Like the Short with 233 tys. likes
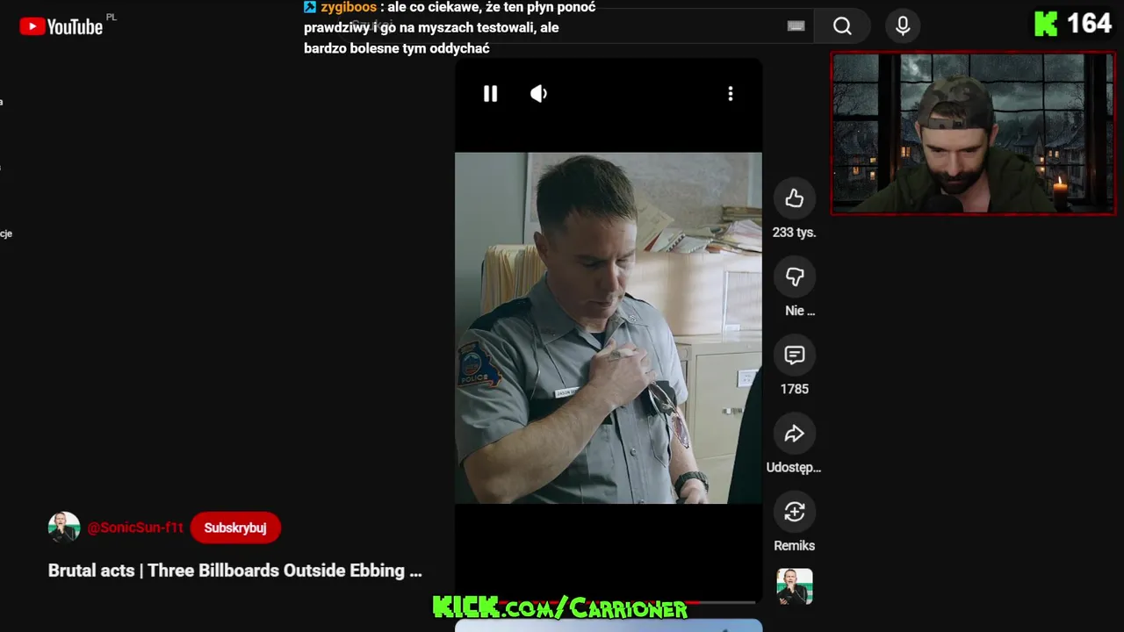This screenshot has width=1124, height=632. [795, 198]
